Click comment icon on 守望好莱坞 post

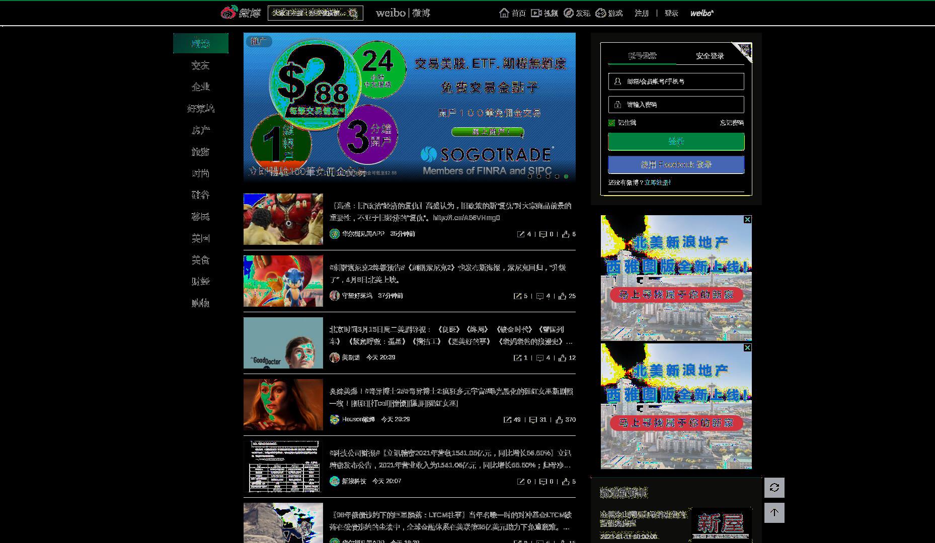540,296
